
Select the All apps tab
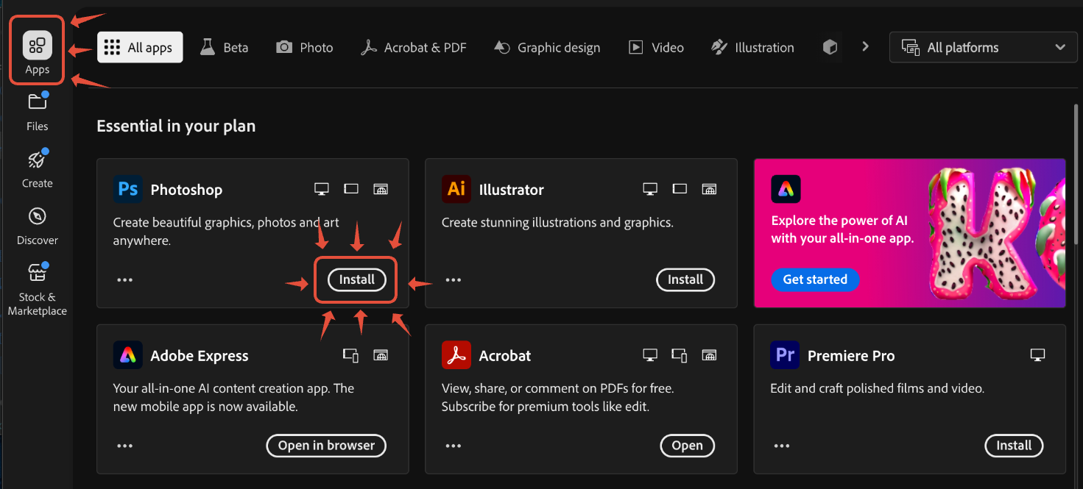click(x=140, y=47)
